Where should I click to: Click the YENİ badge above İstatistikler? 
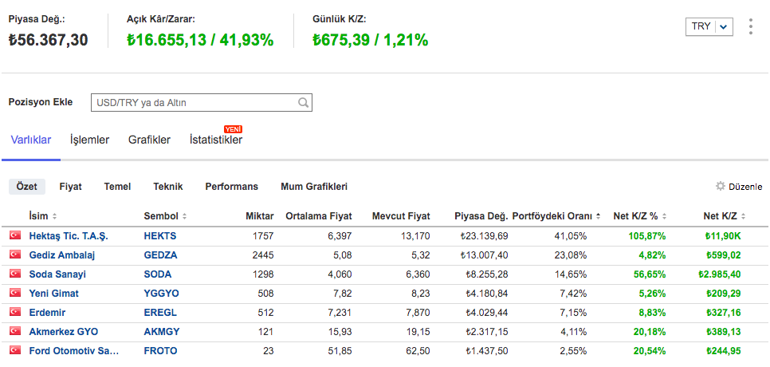233,129
